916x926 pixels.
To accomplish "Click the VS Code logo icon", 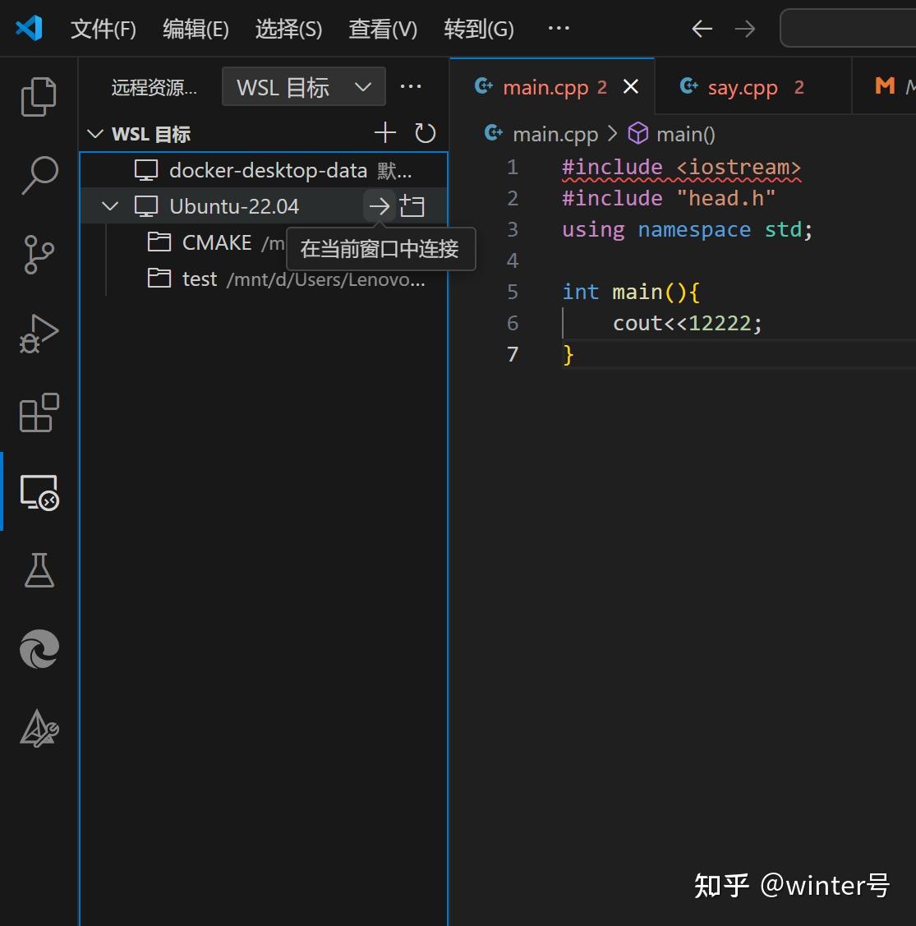I will pos(29,28).
